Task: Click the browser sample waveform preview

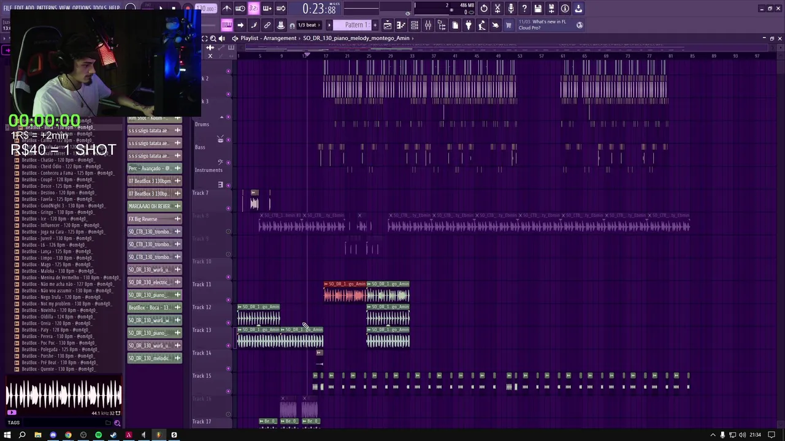Action: click(64, 394)
